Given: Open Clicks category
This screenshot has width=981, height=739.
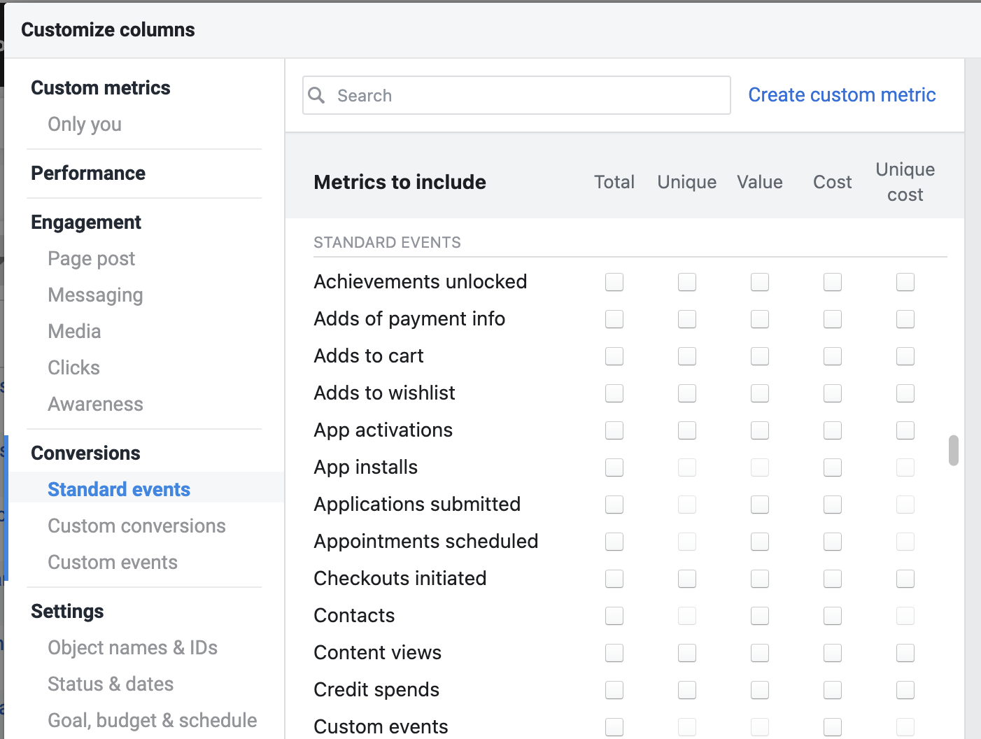Looking at the screenshot, I should 73,367.
